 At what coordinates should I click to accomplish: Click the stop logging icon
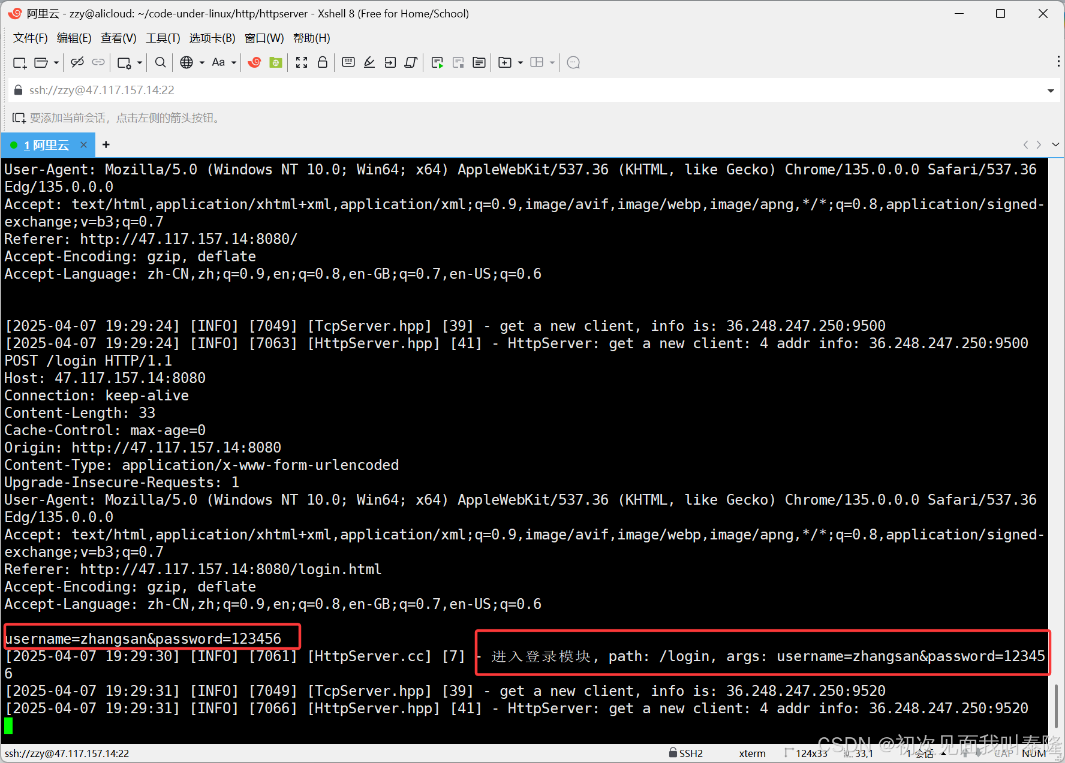click(459, 62)
